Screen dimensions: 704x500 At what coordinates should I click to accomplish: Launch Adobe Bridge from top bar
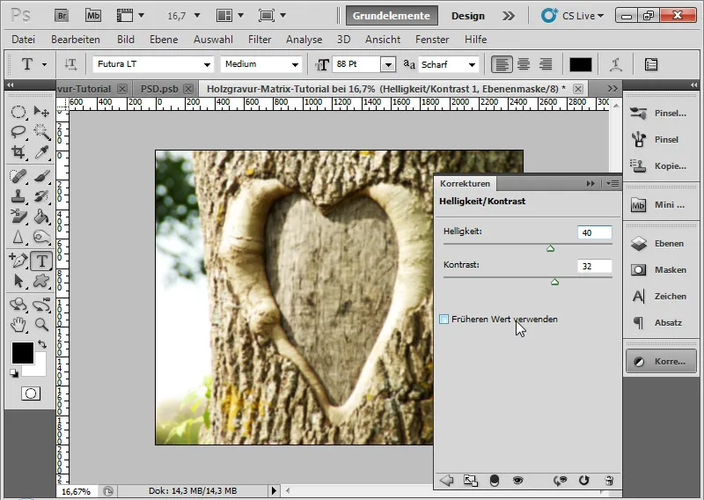(62, 16)
